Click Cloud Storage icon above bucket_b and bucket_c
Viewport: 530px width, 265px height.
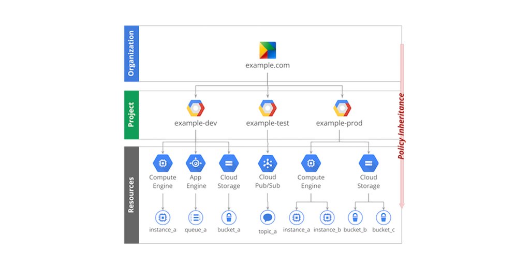pyautogui.click(x=369, y=163)
